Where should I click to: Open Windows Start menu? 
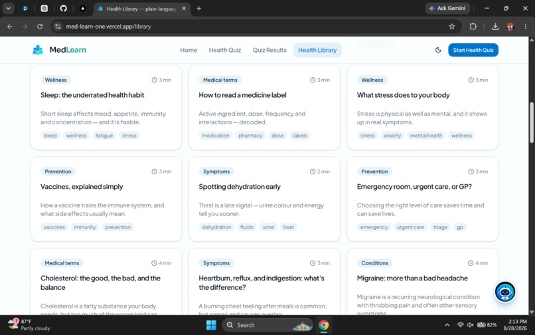pyautogui.click(x=211, y=325)
